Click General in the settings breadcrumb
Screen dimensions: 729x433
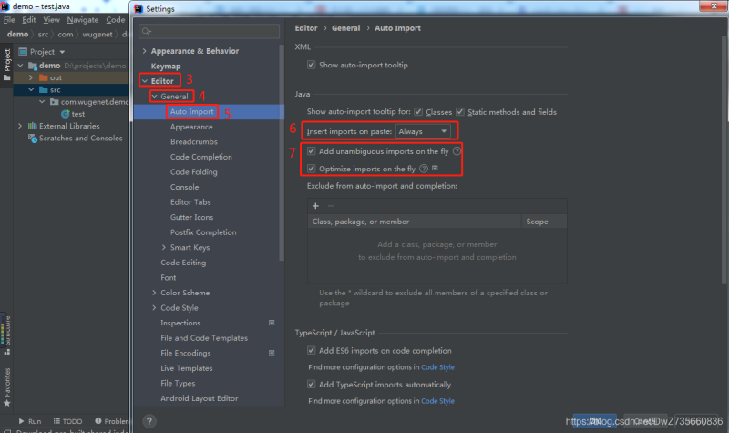[346, 28]
